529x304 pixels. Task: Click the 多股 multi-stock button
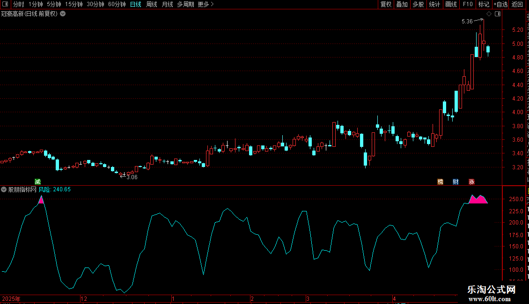click(x=418, y=4)
